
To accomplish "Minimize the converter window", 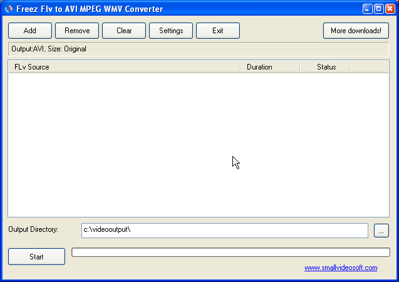I will coord(367,9).
